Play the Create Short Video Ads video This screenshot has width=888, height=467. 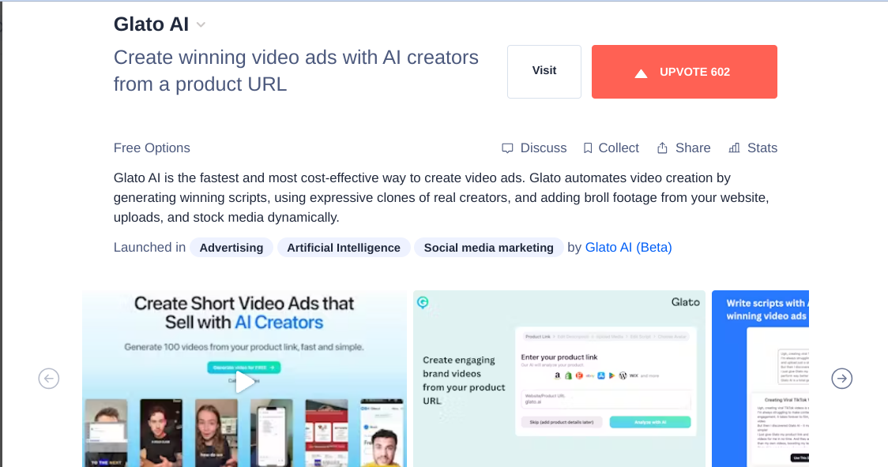coord(244,382)
